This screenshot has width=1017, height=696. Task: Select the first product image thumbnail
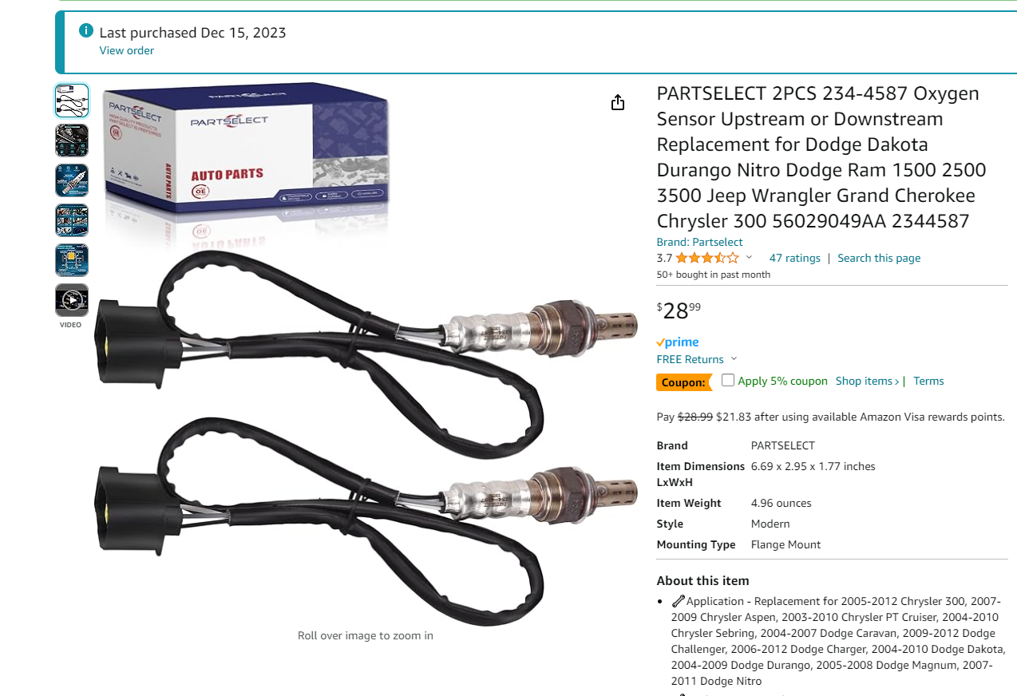coord(71,101)
